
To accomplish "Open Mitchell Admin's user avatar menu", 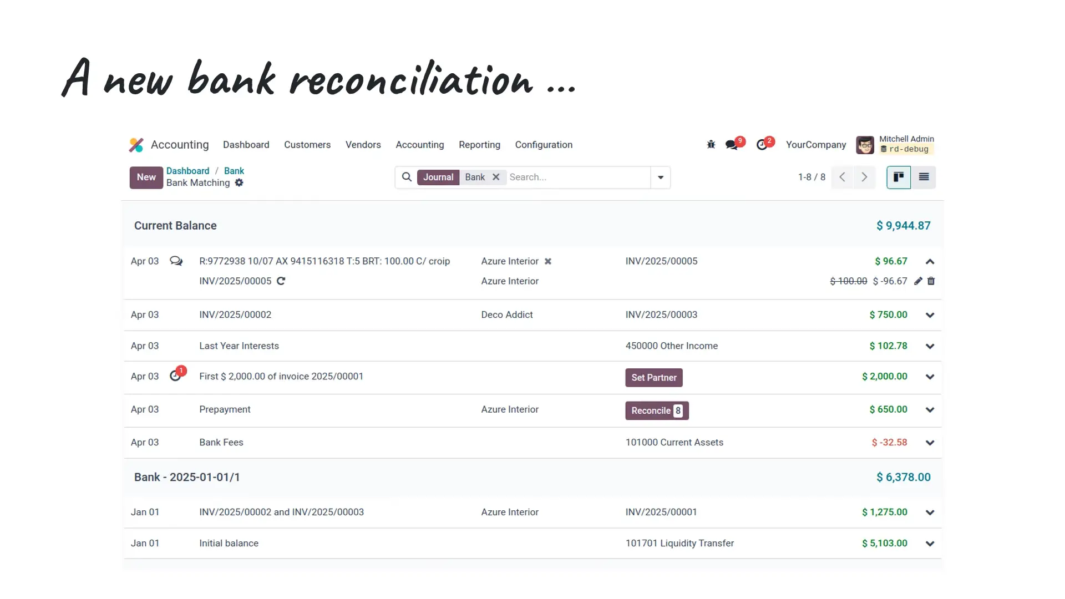I will point(865,145).
